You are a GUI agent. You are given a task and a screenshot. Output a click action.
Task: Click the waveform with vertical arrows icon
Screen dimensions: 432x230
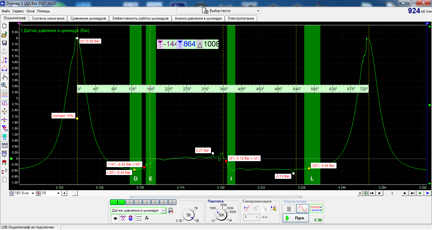[x=4, y=111]
